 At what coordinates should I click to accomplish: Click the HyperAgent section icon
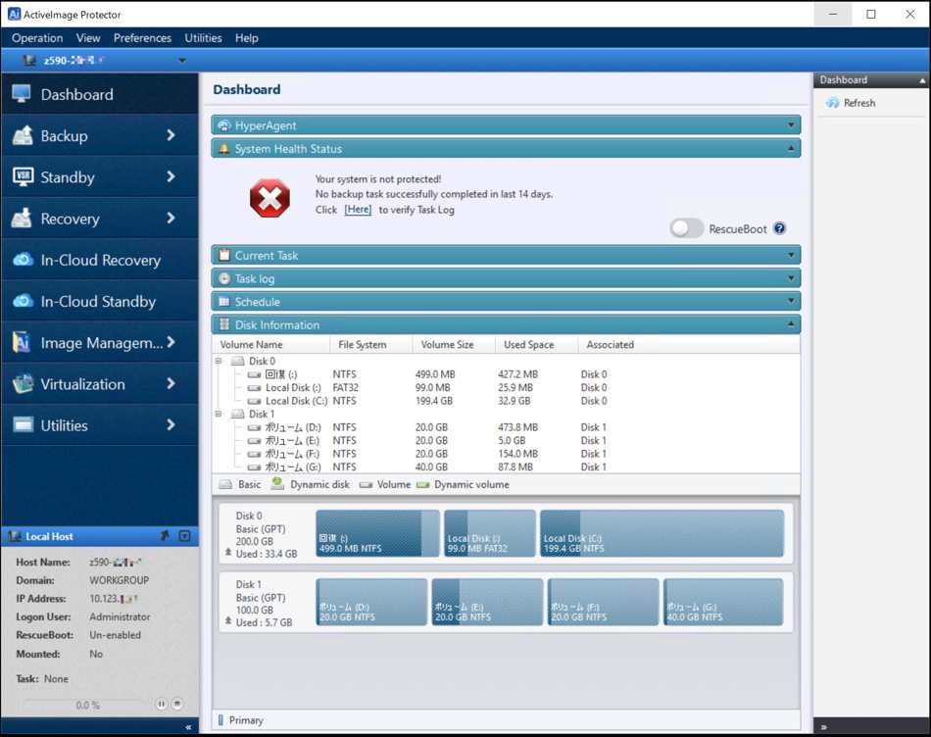[223, 125]
